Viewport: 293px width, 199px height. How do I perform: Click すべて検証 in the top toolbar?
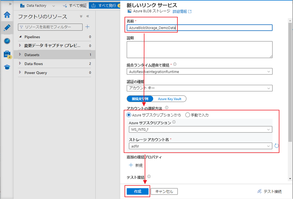(x=75, y=5)
